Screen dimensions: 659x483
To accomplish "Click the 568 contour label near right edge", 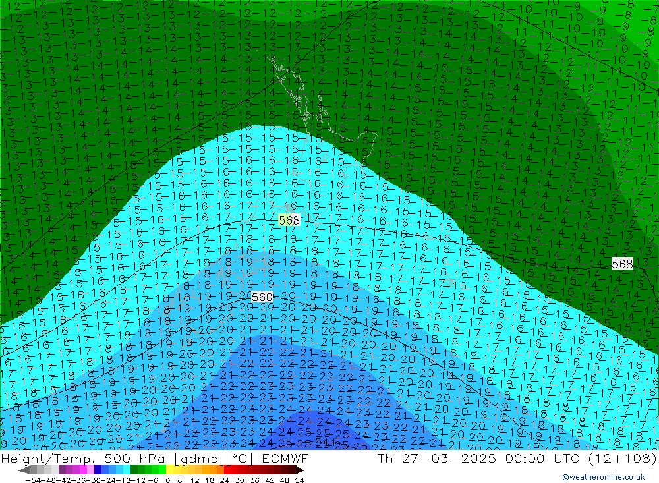I will click(x=622, y=264).
